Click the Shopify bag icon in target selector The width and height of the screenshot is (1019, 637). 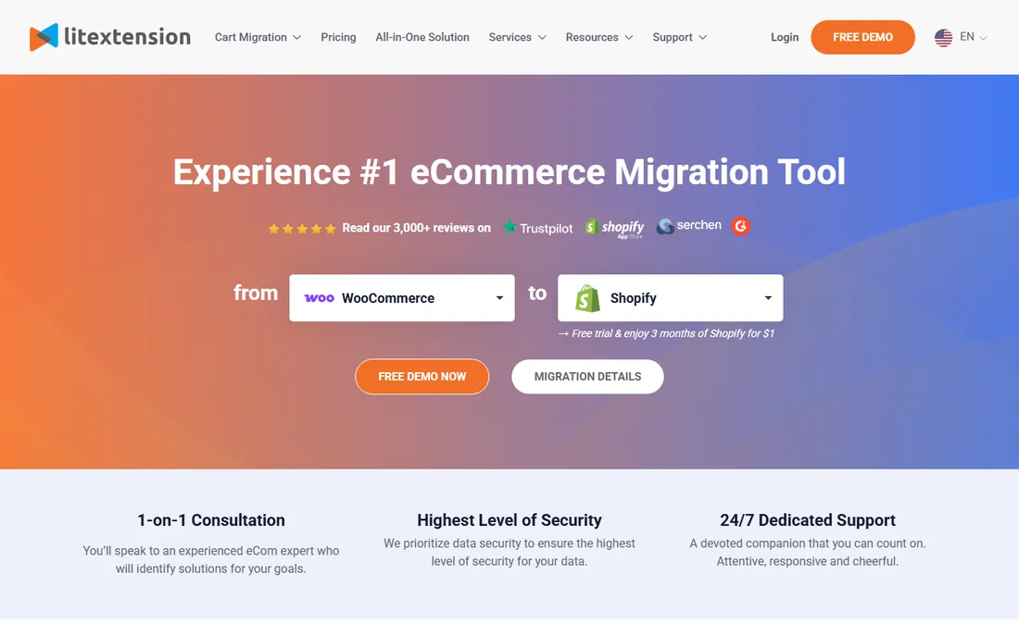coord(587,298)
